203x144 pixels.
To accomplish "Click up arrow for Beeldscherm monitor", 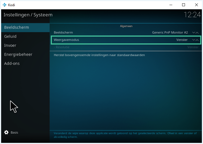I will (x=197, y=33).
